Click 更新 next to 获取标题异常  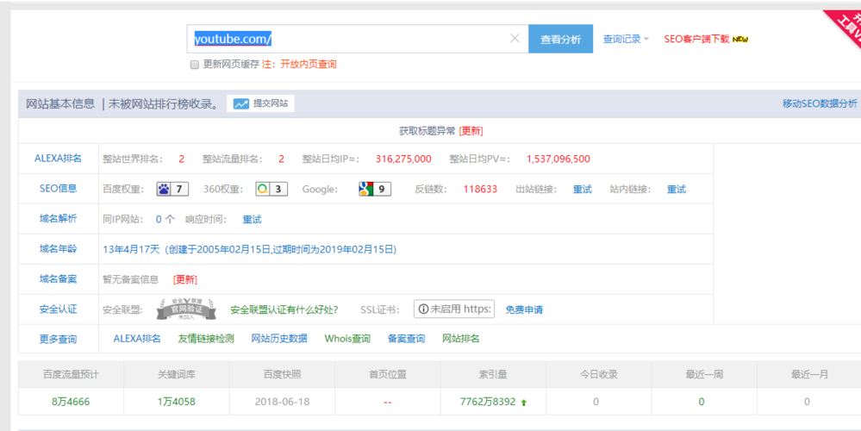(x=471, y=131)
